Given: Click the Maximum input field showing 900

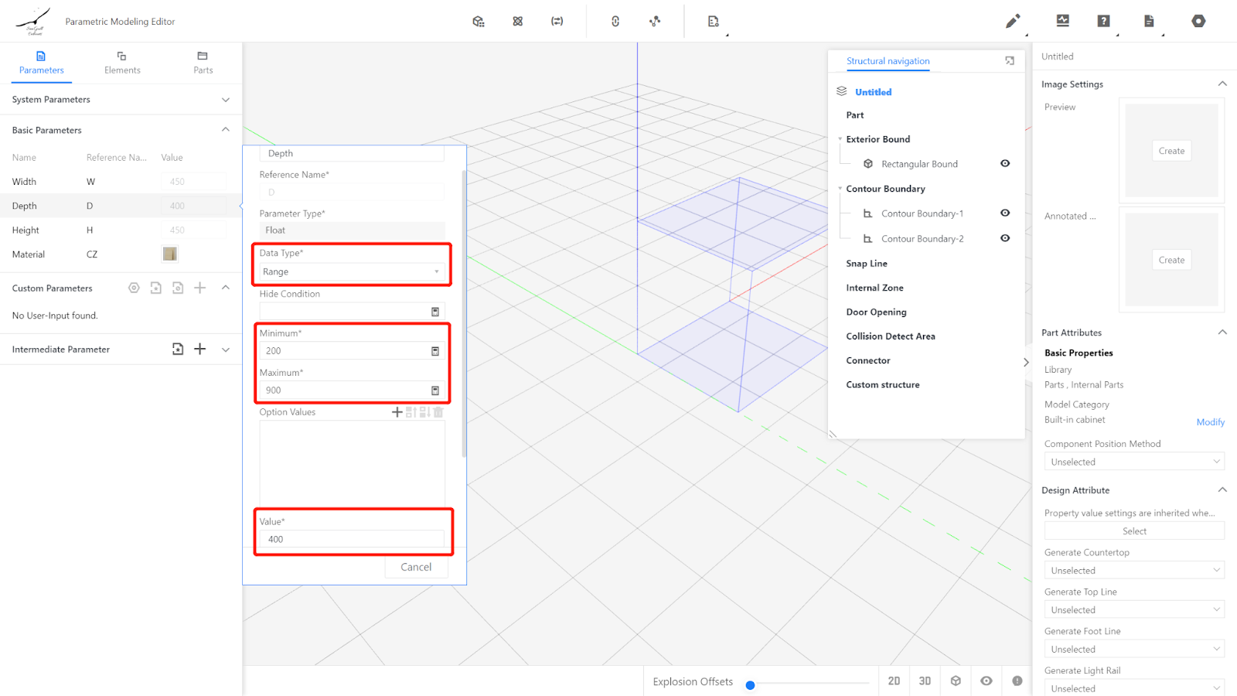Looking at the screenshot, I should [x=344, y=391].
